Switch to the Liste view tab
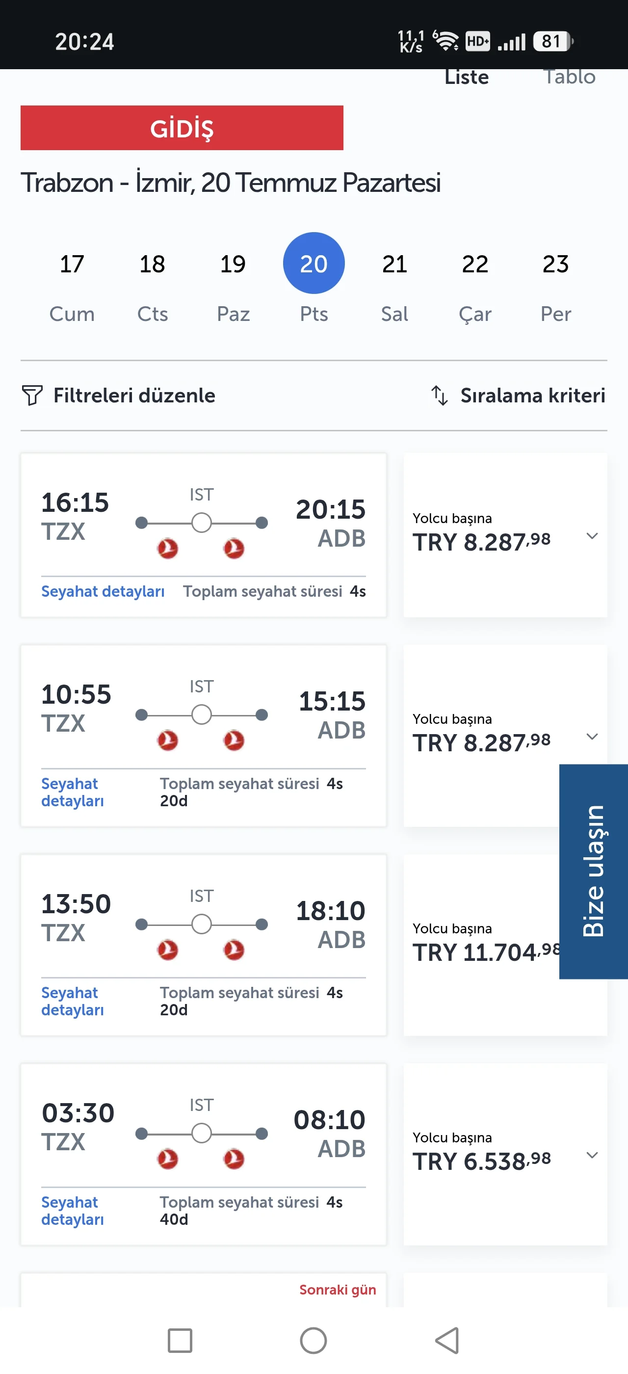 tap(467, 78)
